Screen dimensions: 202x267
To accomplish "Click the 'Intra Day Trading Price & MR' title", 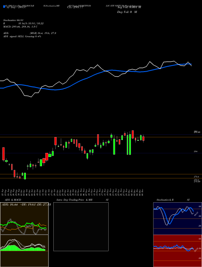I will 74,200.
